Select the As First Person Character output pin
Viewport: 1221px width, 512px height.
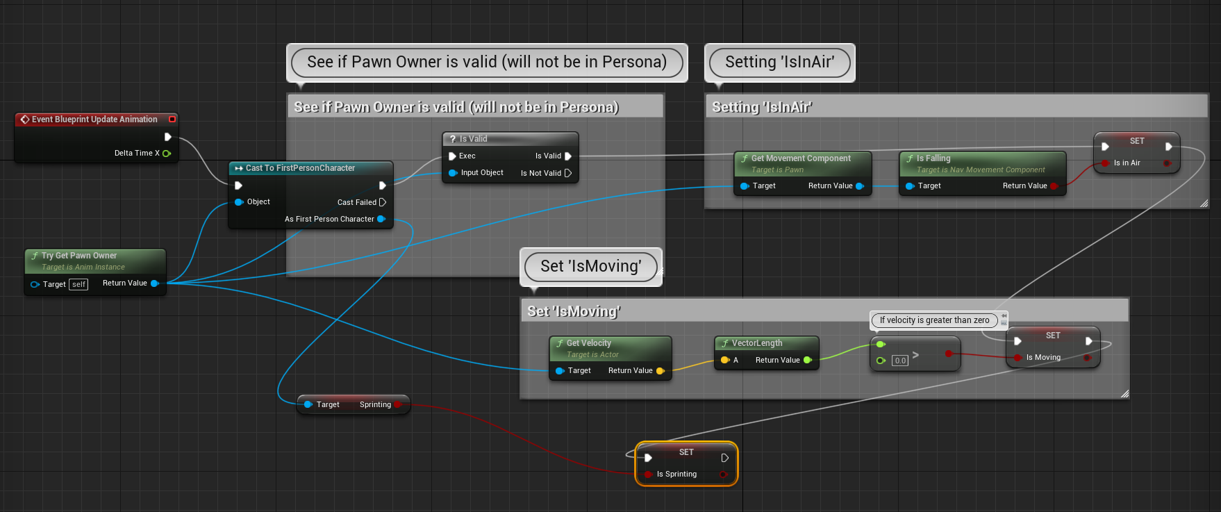381,219
